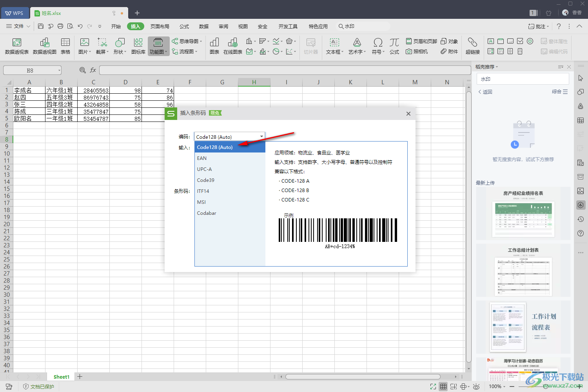Open the 100% zoom level dropdown
The width and height of the screenshot is (588, 392).
[497, 387]
